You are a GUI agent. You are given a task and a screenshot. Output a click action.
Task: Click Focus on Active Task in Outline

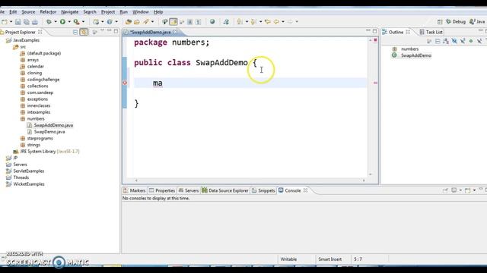429,41
